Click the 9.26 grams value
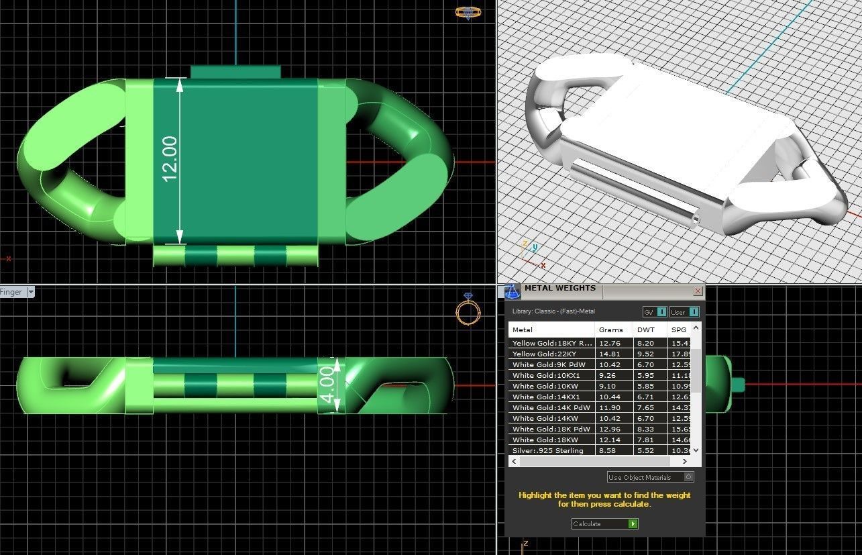The height and width of the screenshot is (555, 862). (x=607, y=376)
